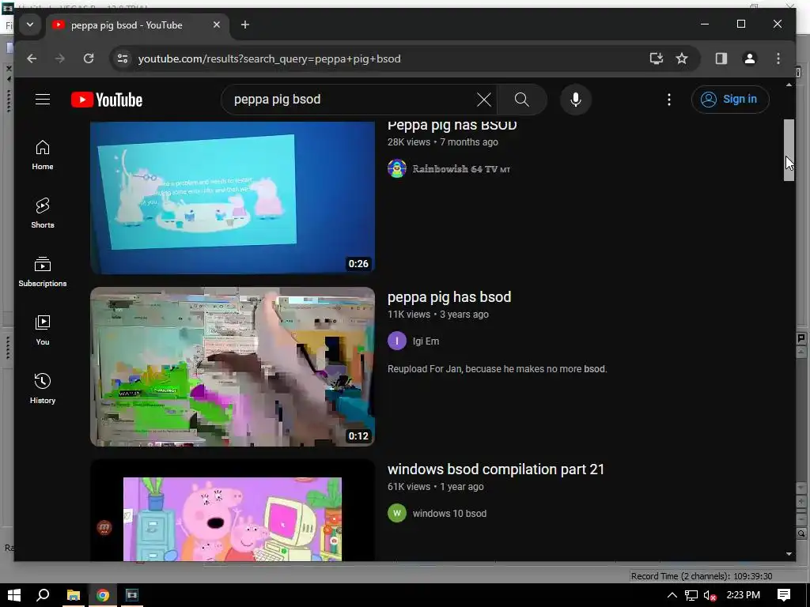Open the windows bsod compilation part 21 title
The image size is (810, 607).
pos(496,469)
